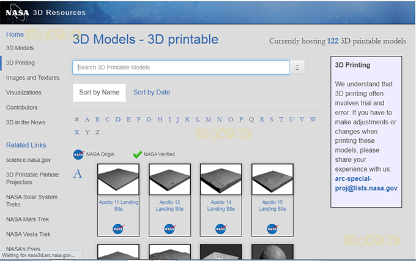
Task: Click NASA badge on Apollo 15 Landing Site card
Action: (272, 229)
